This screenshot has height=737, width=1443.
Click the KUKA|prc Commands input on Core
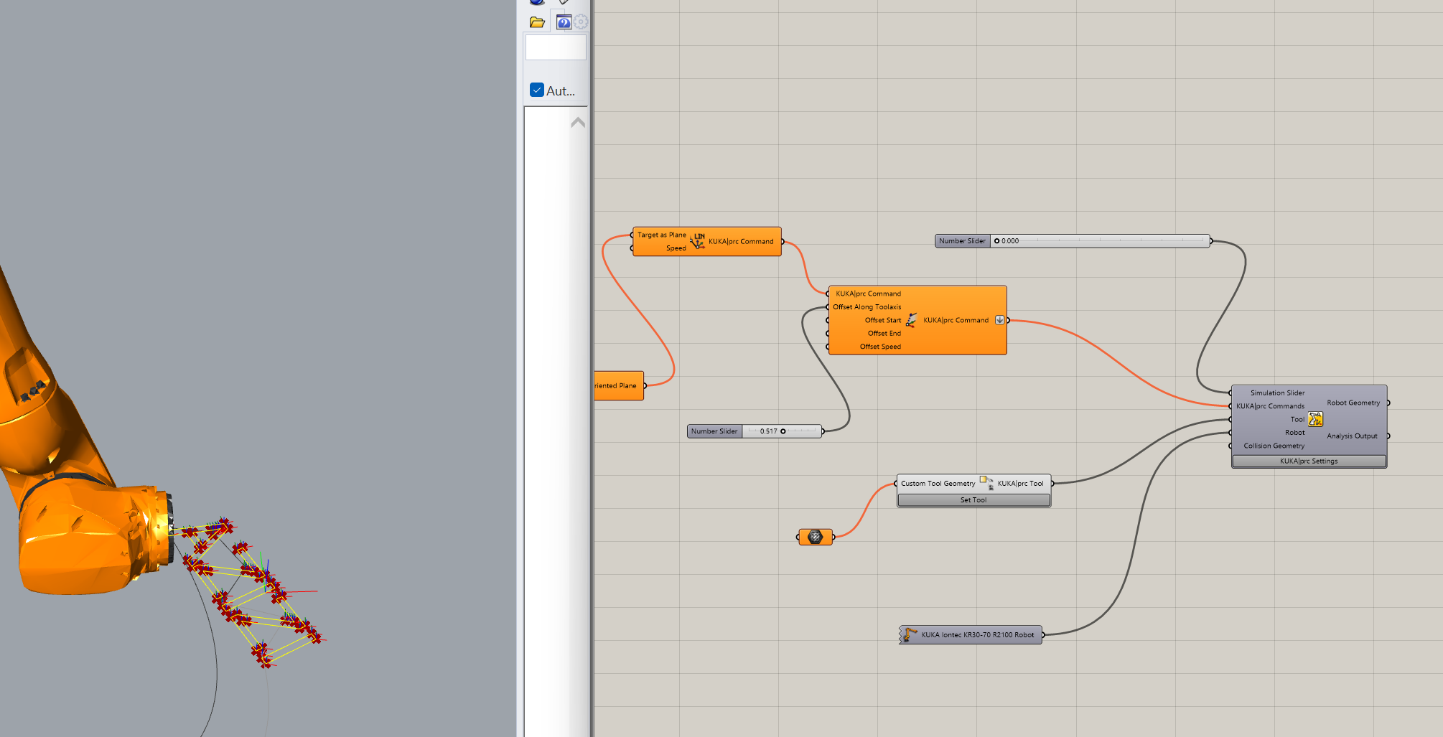1270,406
